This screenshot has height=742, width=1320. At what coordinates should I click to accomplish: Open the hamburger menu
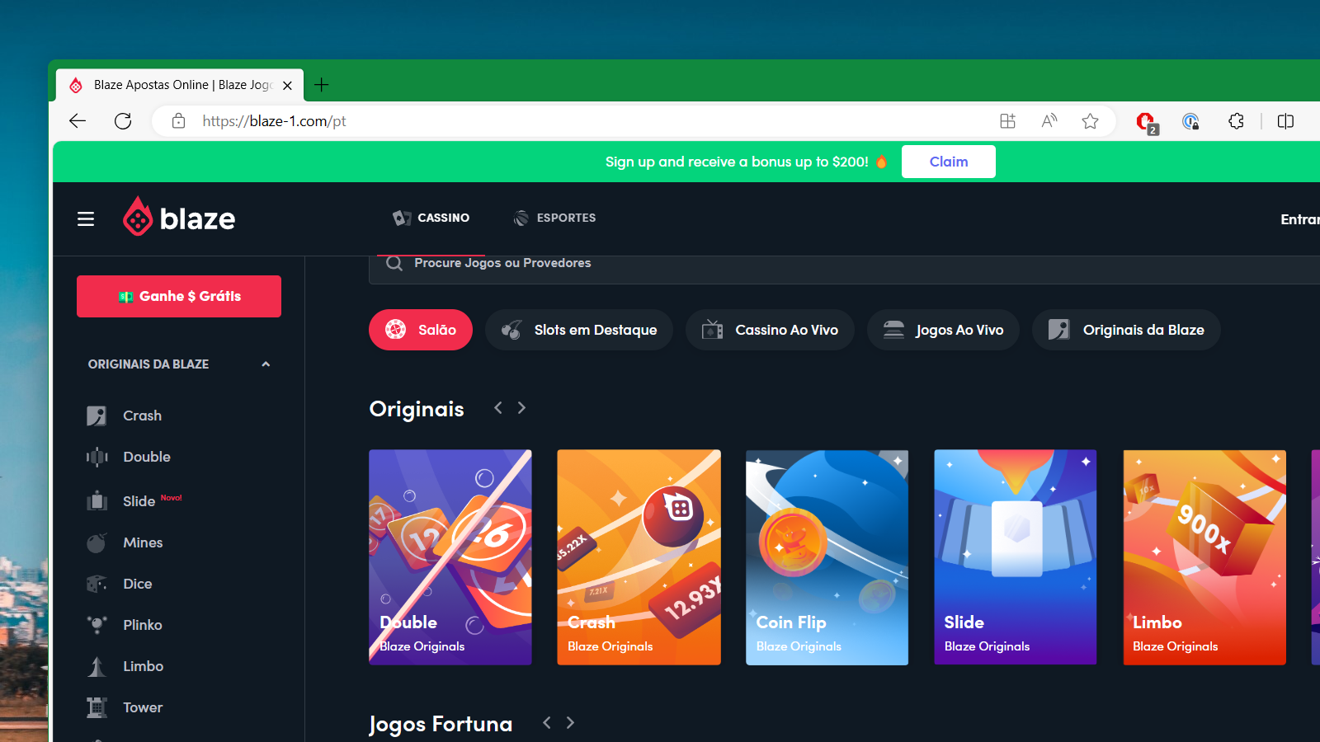pos(86,219)
